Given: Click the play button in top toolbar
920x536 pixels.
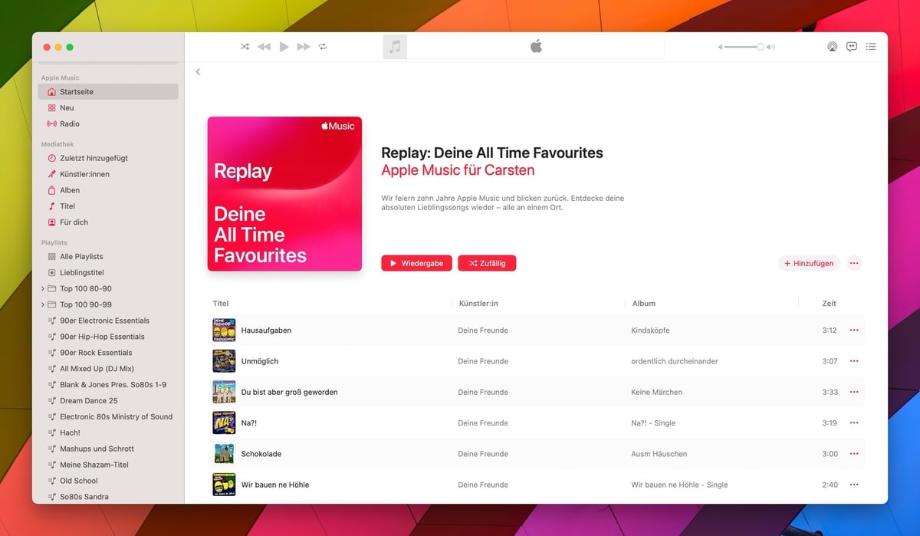Looking at the screenshot, I should (x=284, y=47).
